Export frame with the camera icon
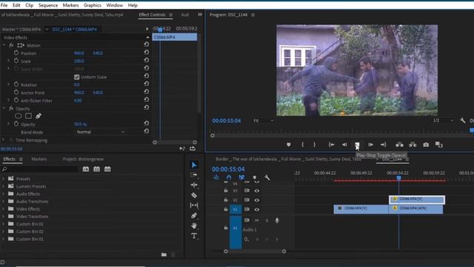This screenshot has height=267, width=474. click(x=426, y=145)
